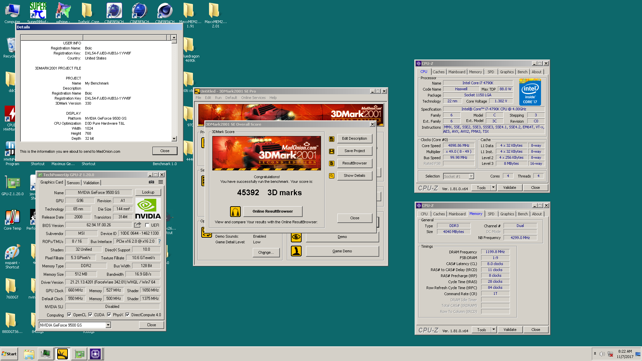
Task: Click the Save Project floppy icon
Action: [332, 151]
